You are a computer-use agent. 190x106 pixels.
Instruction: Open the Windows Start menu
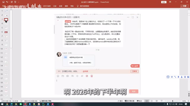2,104
